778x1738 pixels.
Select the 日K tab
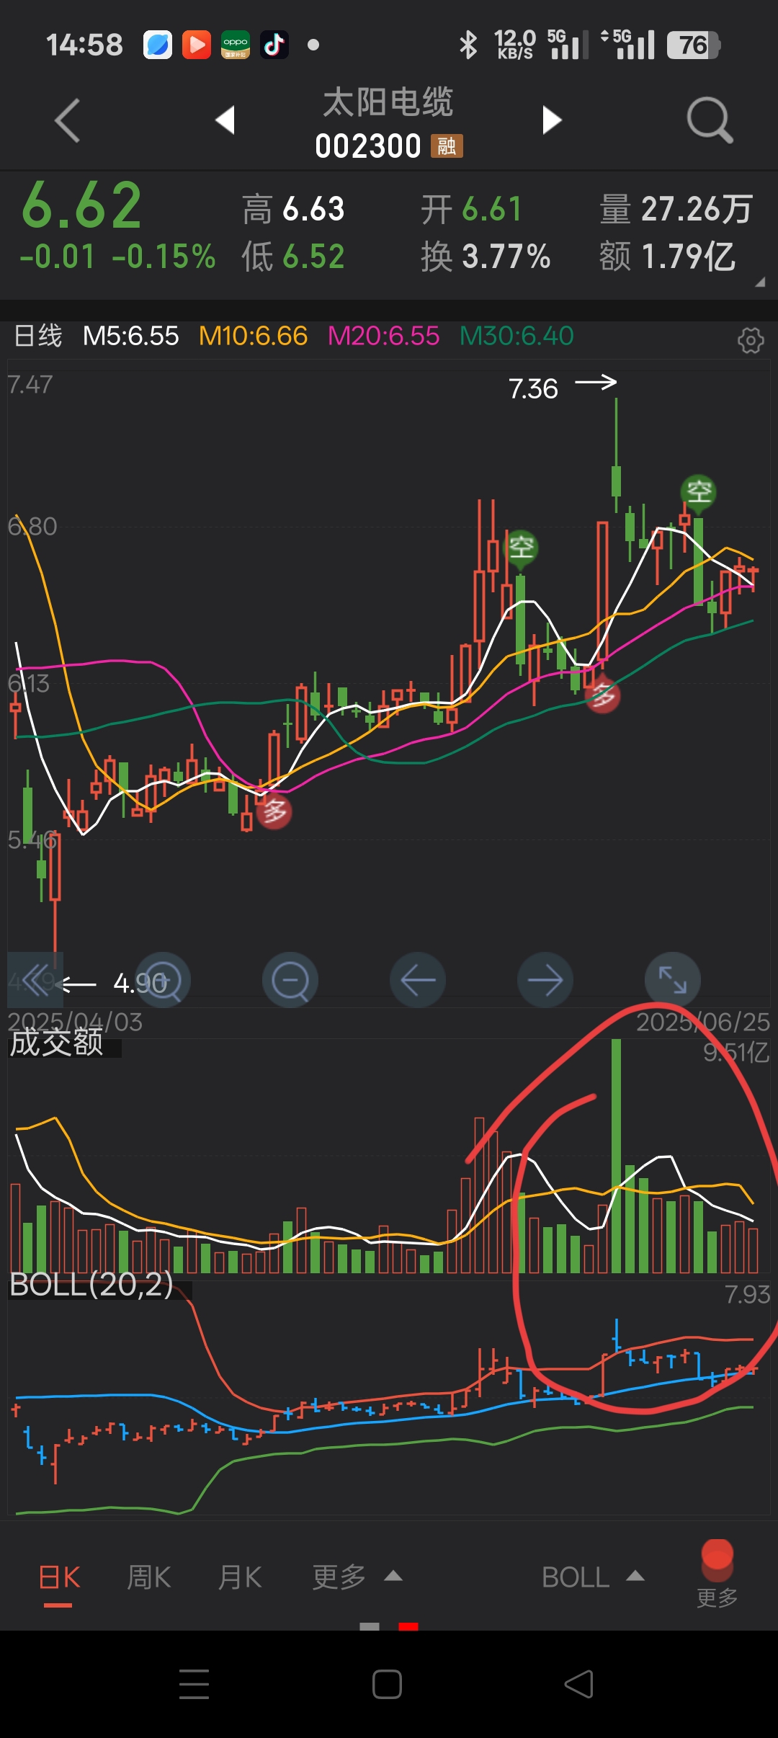[59, 1578]
